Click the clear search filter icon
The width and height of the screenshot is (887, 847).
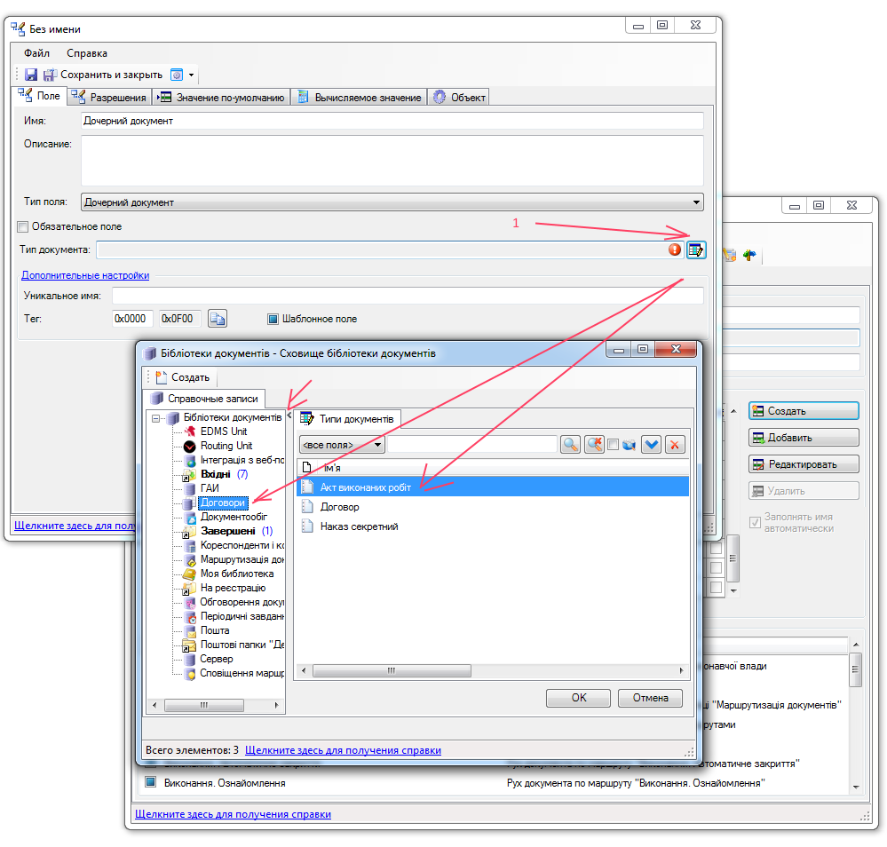coord(594,445)
